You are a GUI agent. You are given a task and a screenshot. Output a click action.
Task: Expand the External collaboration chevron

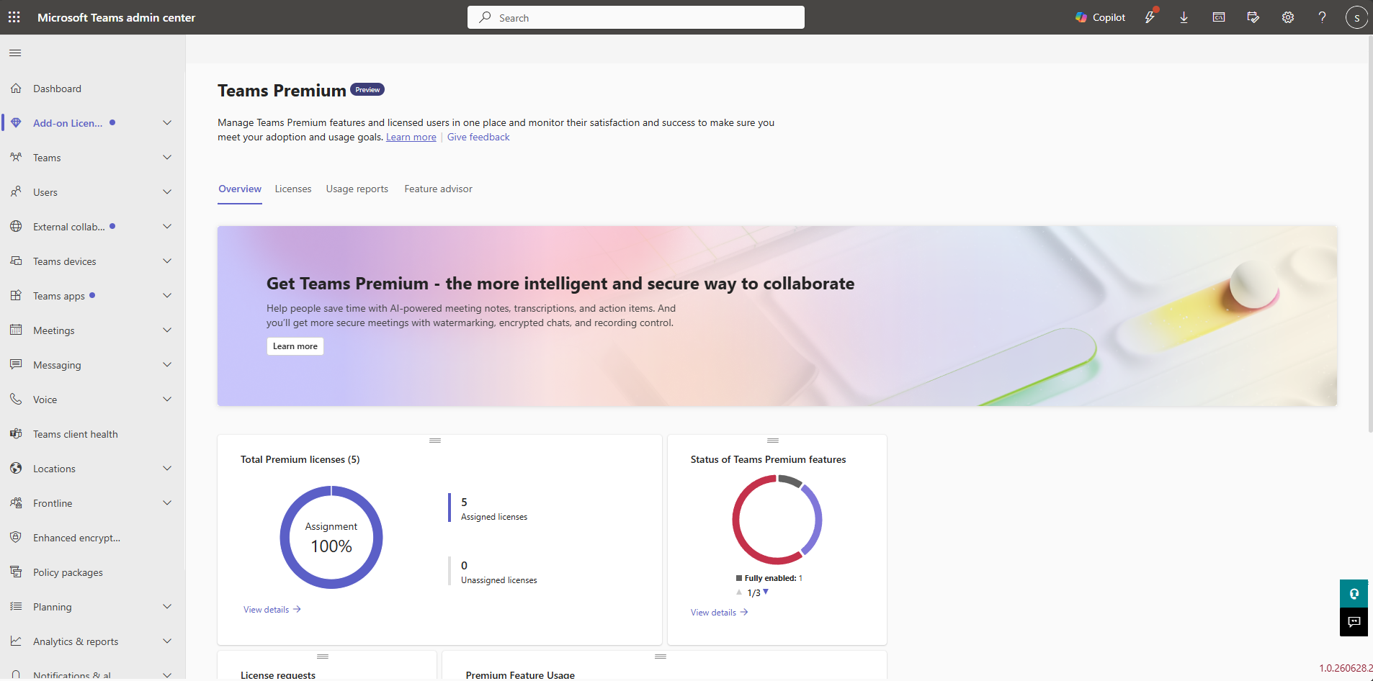[167, 227]
